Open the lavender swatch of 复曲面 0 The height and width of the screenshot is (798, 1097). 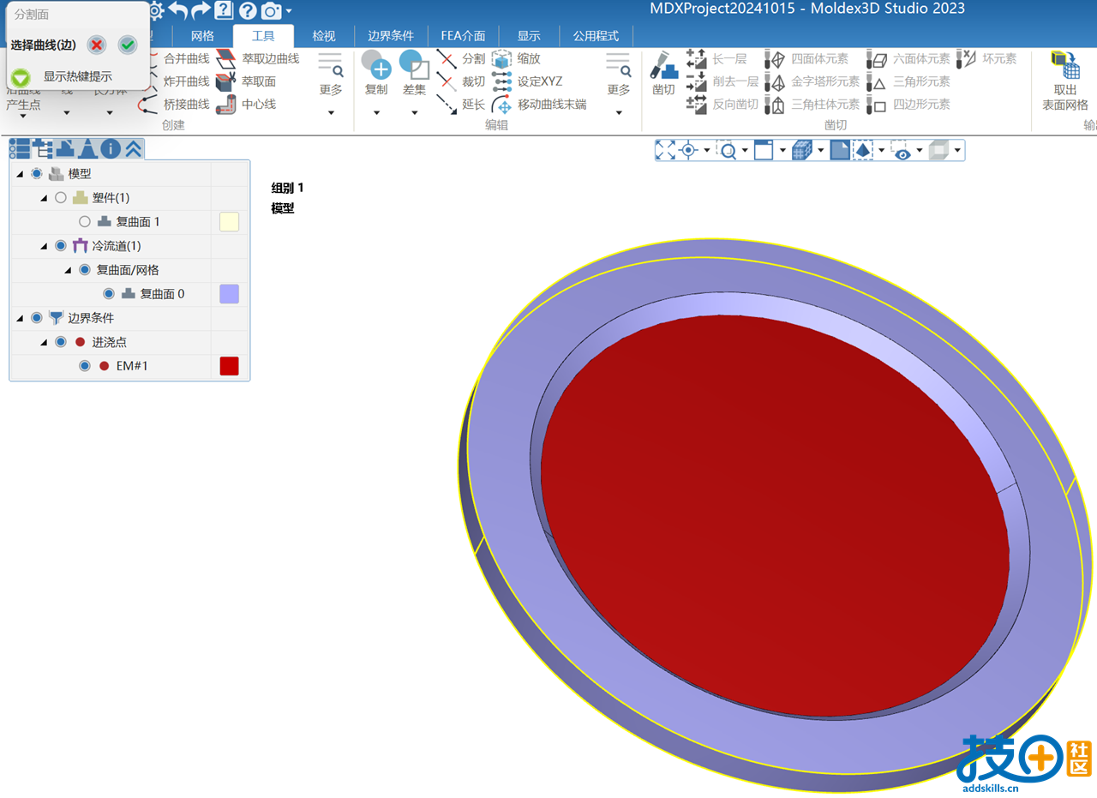coord(229,294)
